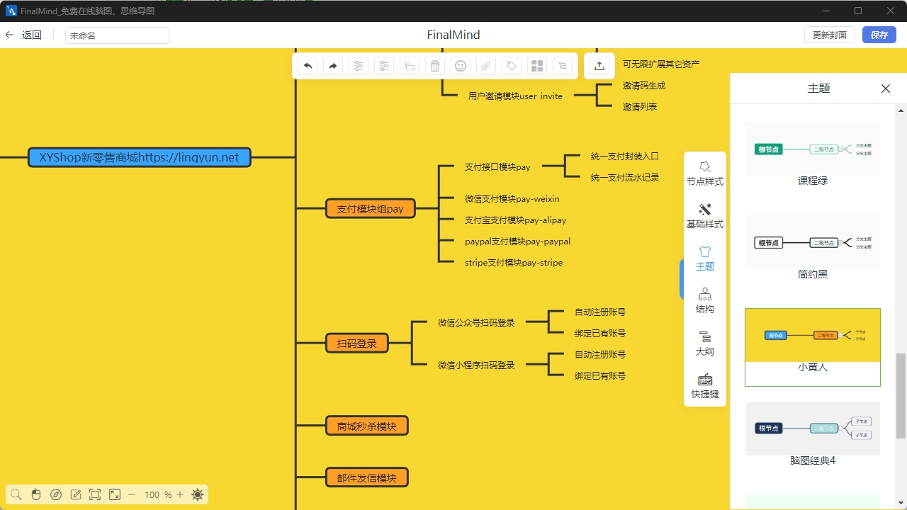The image size is (907, 510).
Task: Open 基础样式 with the wand icon
Action: [704, 215]
